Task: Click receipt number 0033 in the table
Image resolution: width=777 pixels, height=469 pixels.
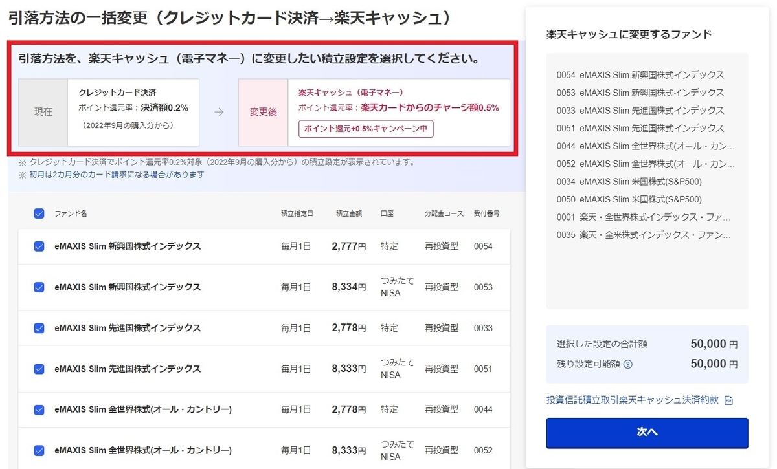Action: pos(483,328)
